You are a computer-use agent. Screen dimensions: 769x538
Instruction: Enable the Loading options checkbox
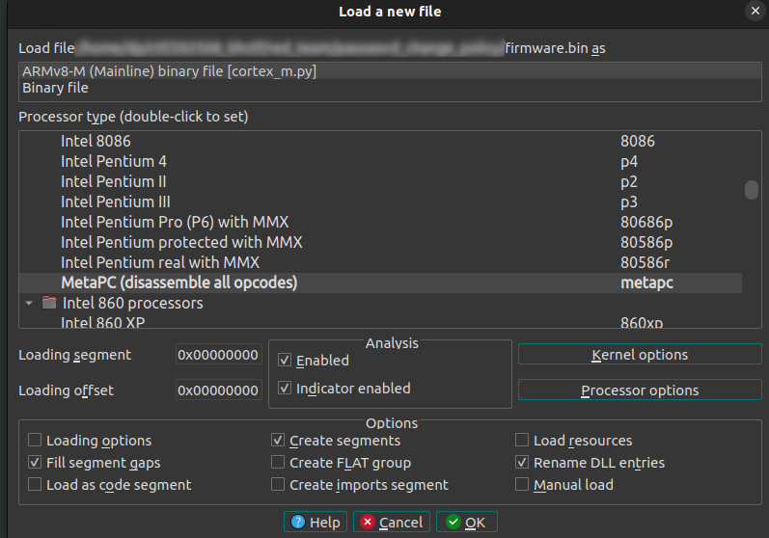click(x=36, y=441)
